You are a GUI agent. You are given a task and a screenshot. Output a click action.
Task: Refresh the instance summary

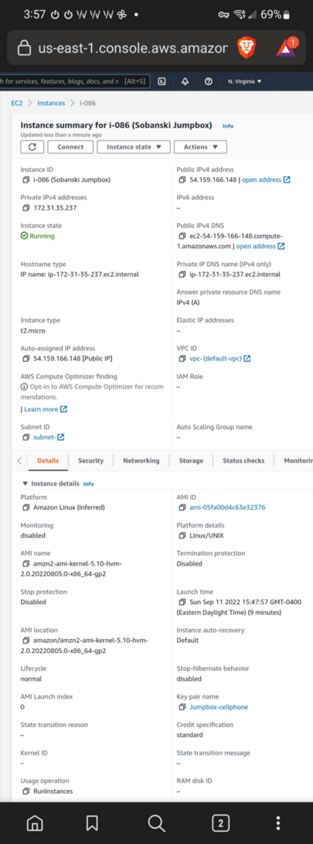pos(32,146)
